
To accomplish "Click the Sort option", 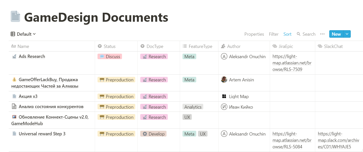I will click(287, 34).
